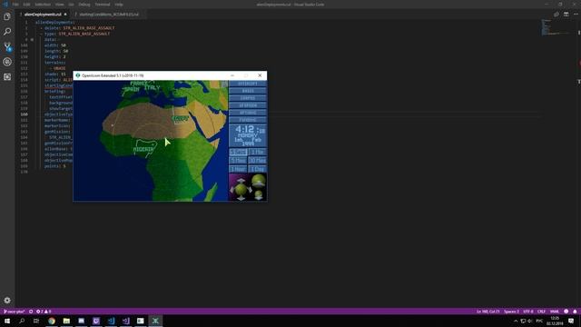Set game speed to 5 Mins
Viewport: 581px width, 327px height.
coord(238,161)
